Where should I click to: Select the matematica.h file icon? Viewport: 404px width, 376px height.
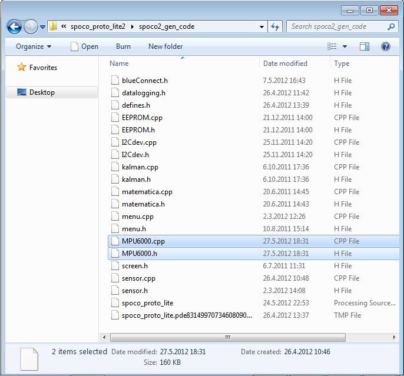pyautogui.click(x=115, y=204)
